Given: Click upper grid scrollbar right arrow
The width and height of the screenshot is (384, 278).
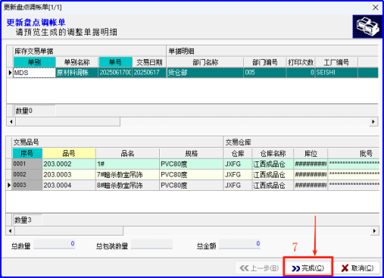Looking at the screenshot, I should coord(373,122).
